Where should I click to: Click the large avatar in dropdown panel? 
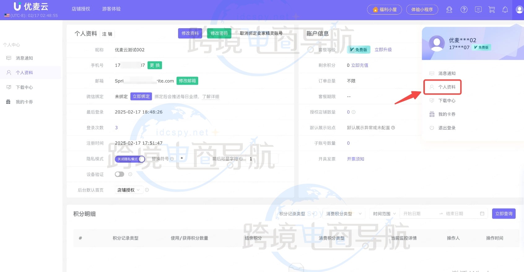[x=437, y=43]
